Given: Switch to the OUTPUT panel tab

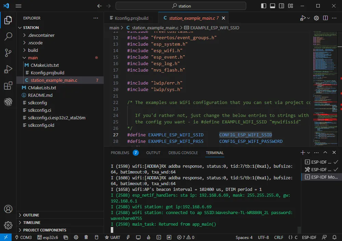Looking at the screenshot, I should pos(153,153).
